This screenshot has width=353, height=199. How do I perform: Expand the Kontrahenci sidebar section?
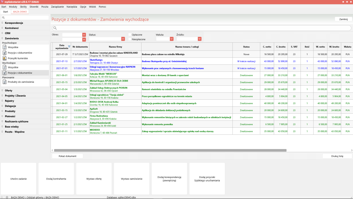(x=12, y=28)
